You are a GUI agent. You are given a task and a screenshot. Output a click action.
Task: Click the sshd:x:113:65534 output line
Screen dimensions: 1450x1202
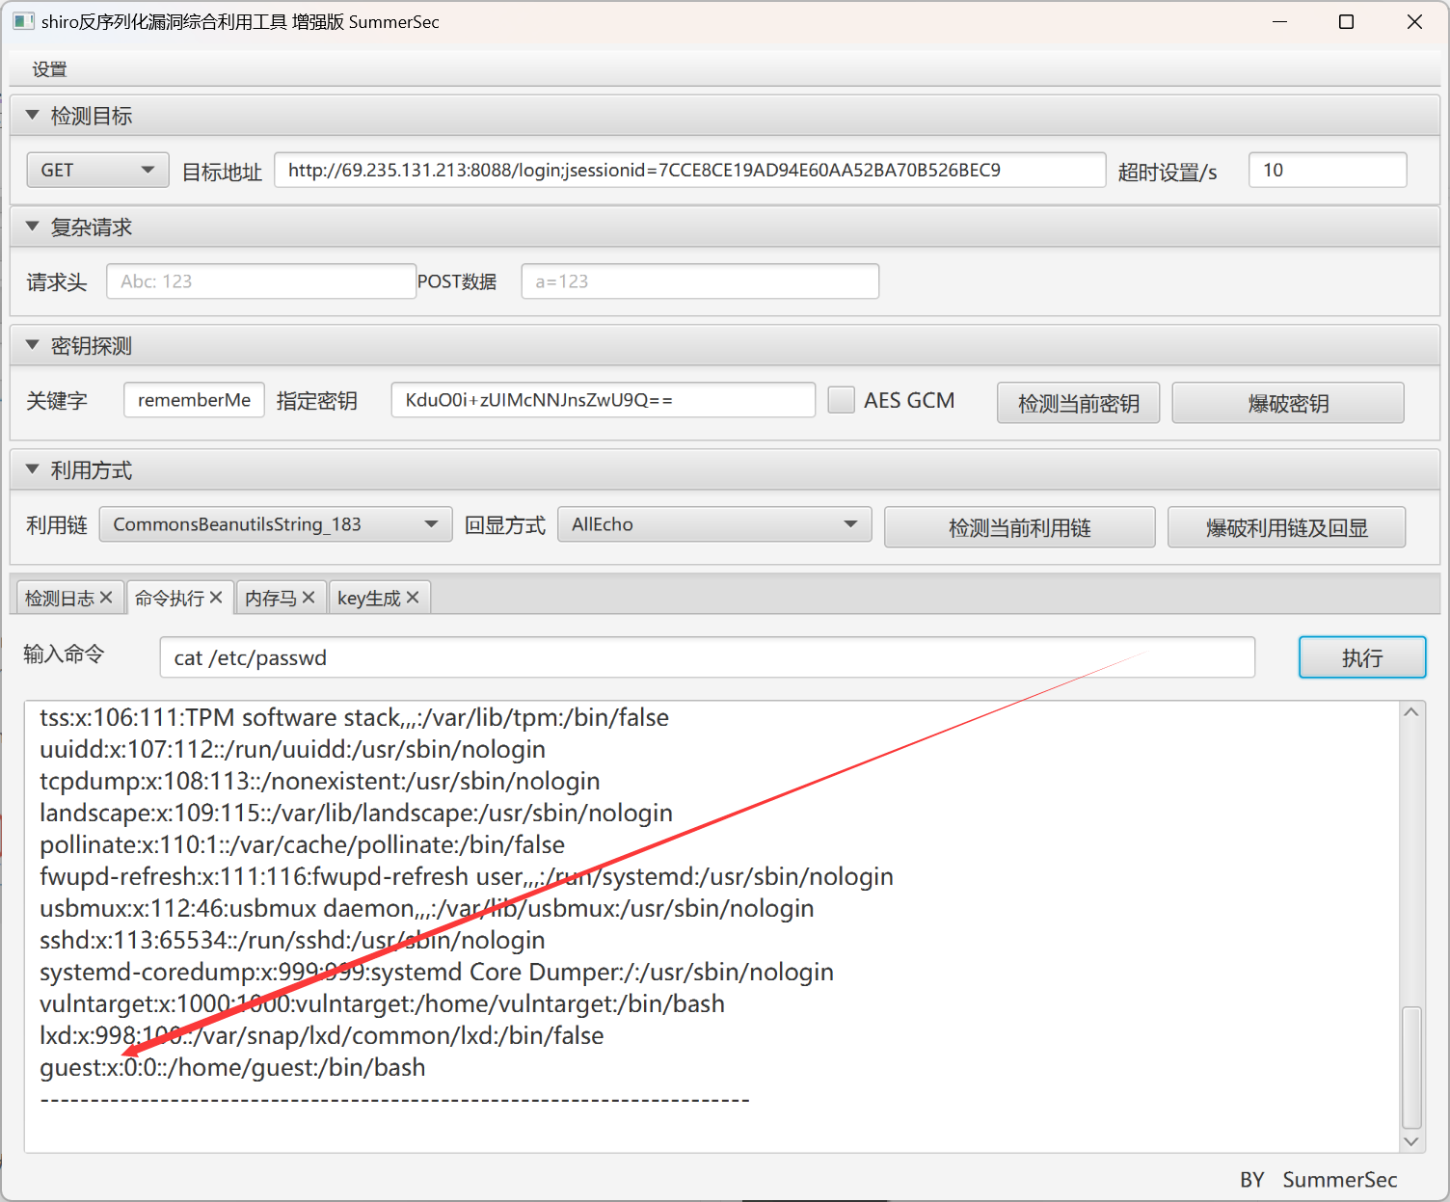pyautogui.click(x=292, y=940)
